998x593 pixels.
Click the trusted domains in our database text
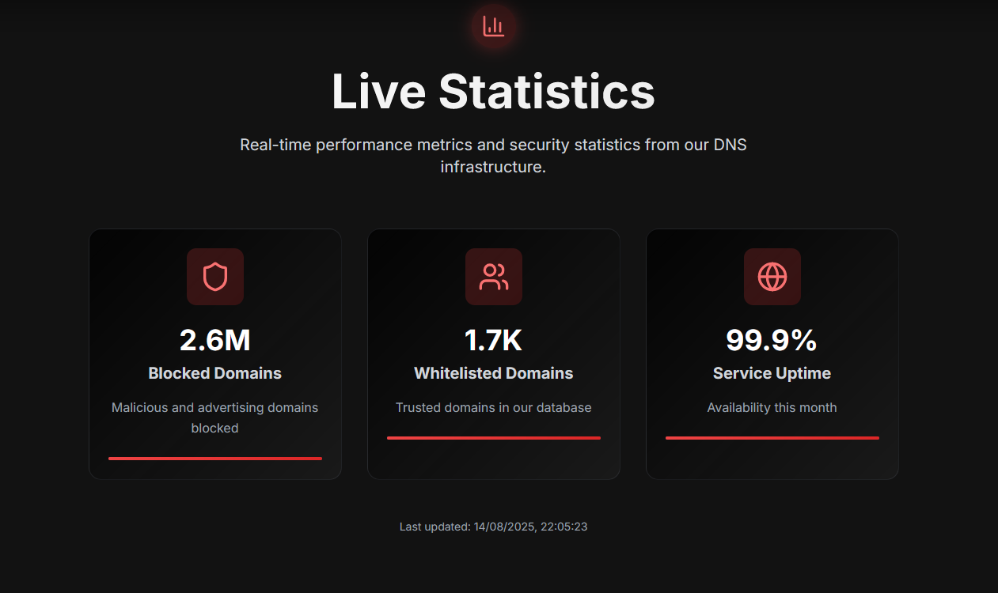[x=494, y=408]
